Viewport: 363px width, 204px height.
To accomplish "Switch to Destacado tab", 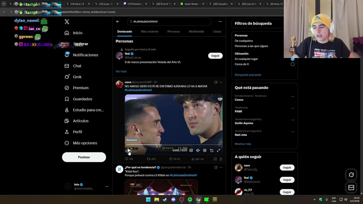I will pyautogui.click(x=124, y=31).
